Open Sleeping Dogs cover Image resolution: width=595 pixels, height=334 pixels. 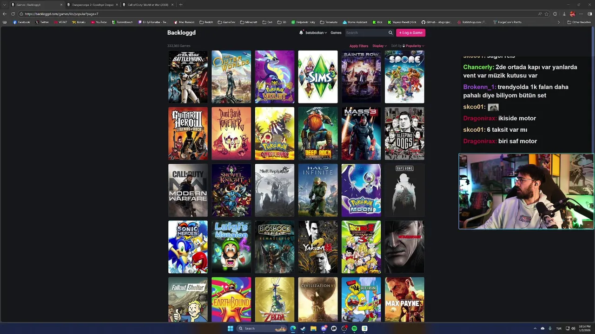coord(404,134)
